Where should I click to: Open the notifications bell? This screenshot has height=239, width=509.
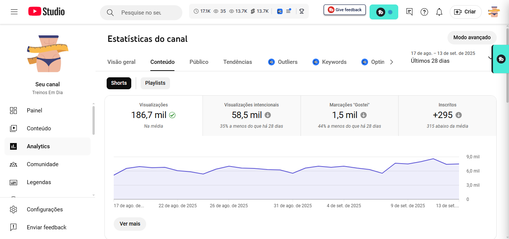coord(439,12)
